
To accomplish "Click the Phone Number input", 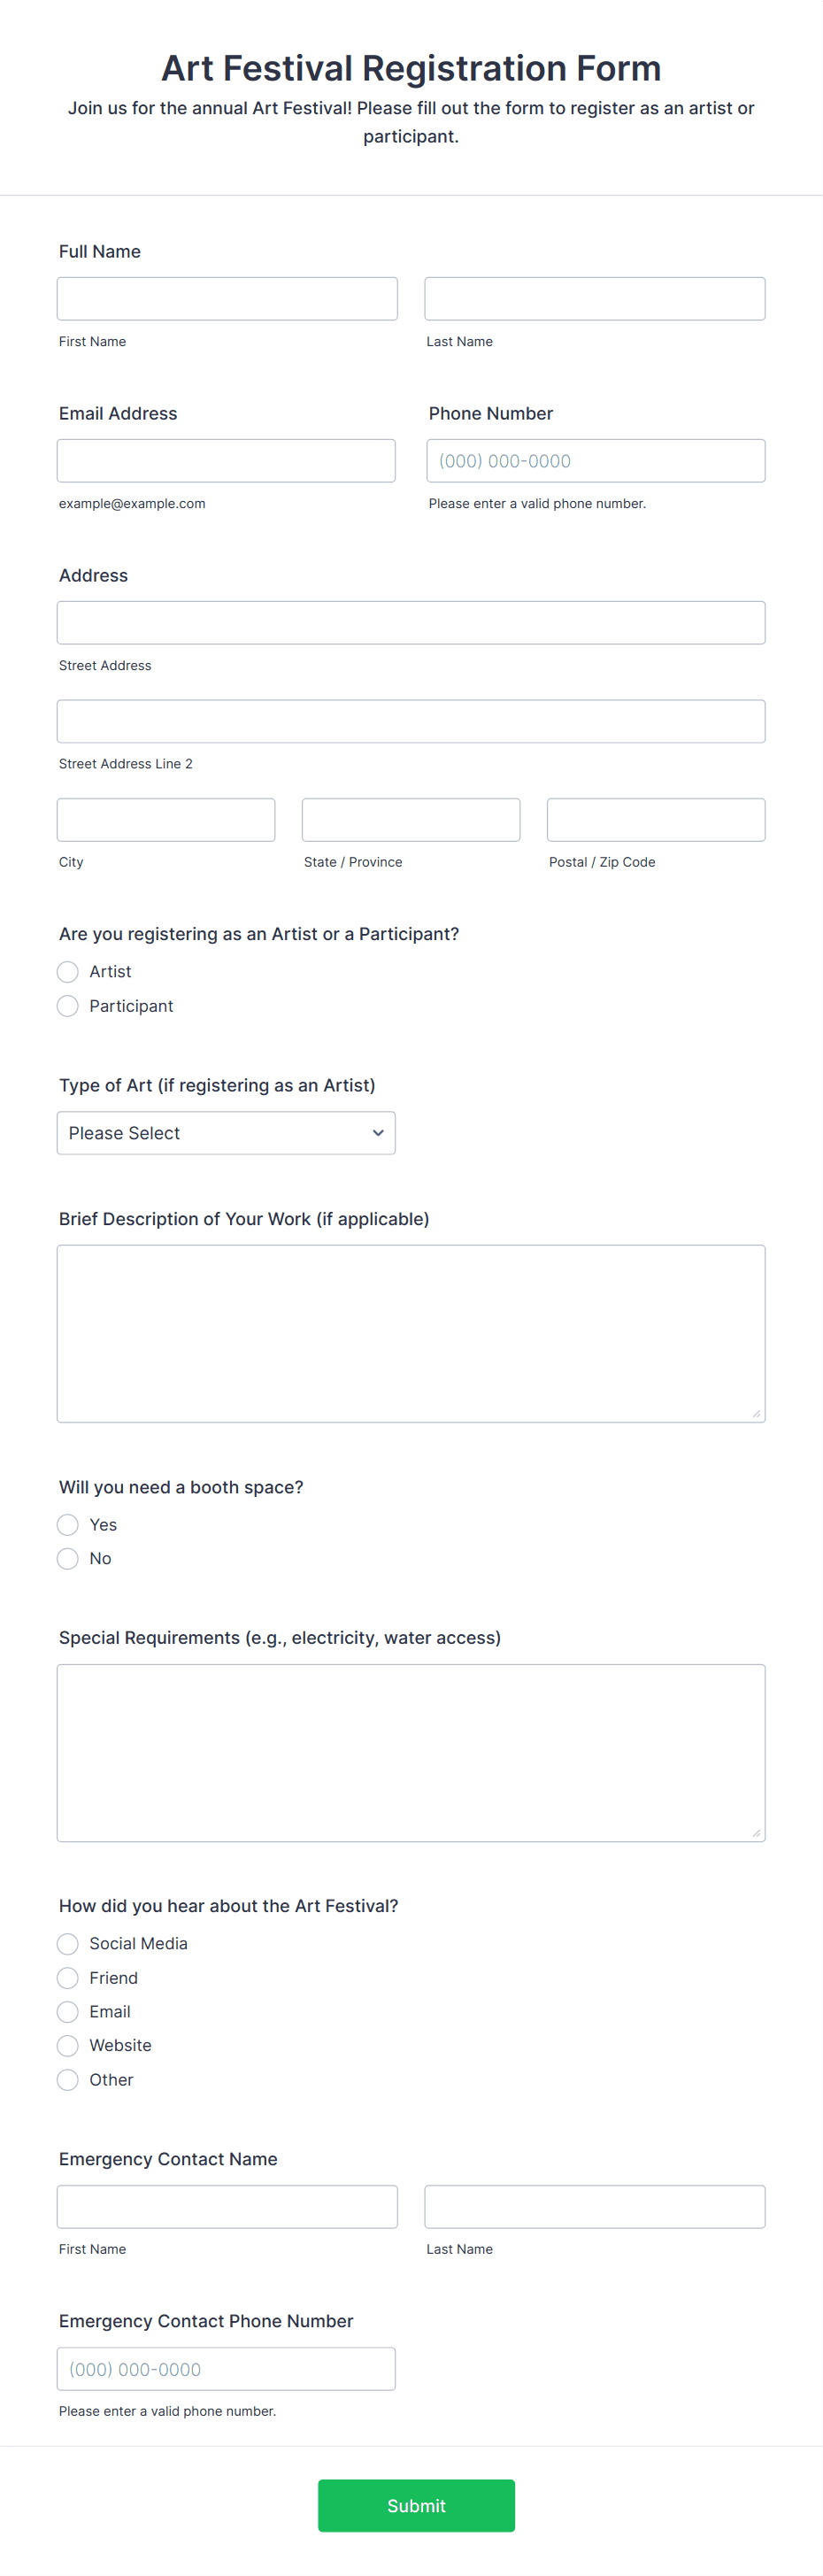I will point(594,460).
